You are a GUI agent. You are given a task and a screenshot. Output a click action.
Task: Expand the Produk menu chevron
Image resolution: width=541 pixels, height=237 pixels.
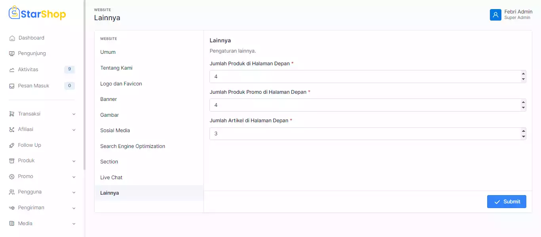tap(74, 161)
